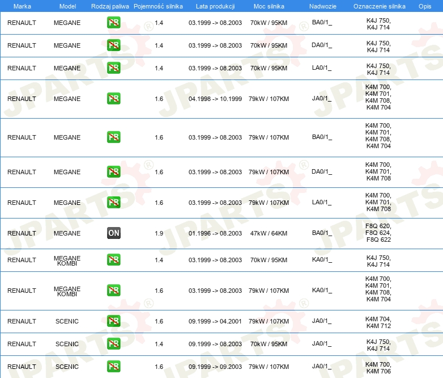Click '1.6' capacity cell in MEGANE JA0/1_ row
The width and height of the screenshot is (443, 378).
159,99
